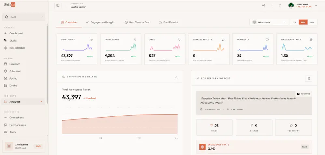Screen dimensions: 325x155
Task: Click the ShipOS logo
Action: 10,5
